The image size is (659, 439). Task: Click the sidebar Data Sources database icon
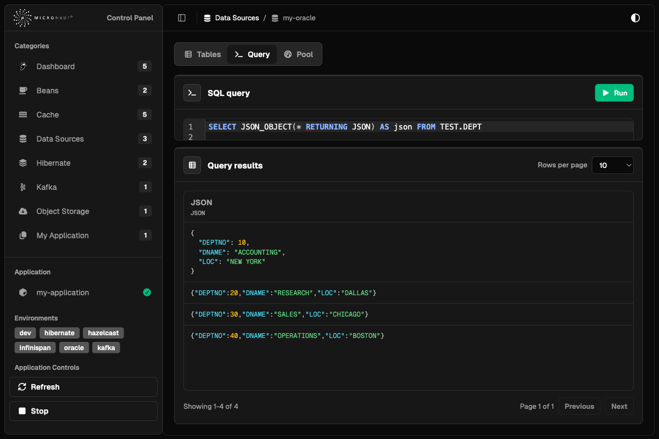[x=23, y=139]
